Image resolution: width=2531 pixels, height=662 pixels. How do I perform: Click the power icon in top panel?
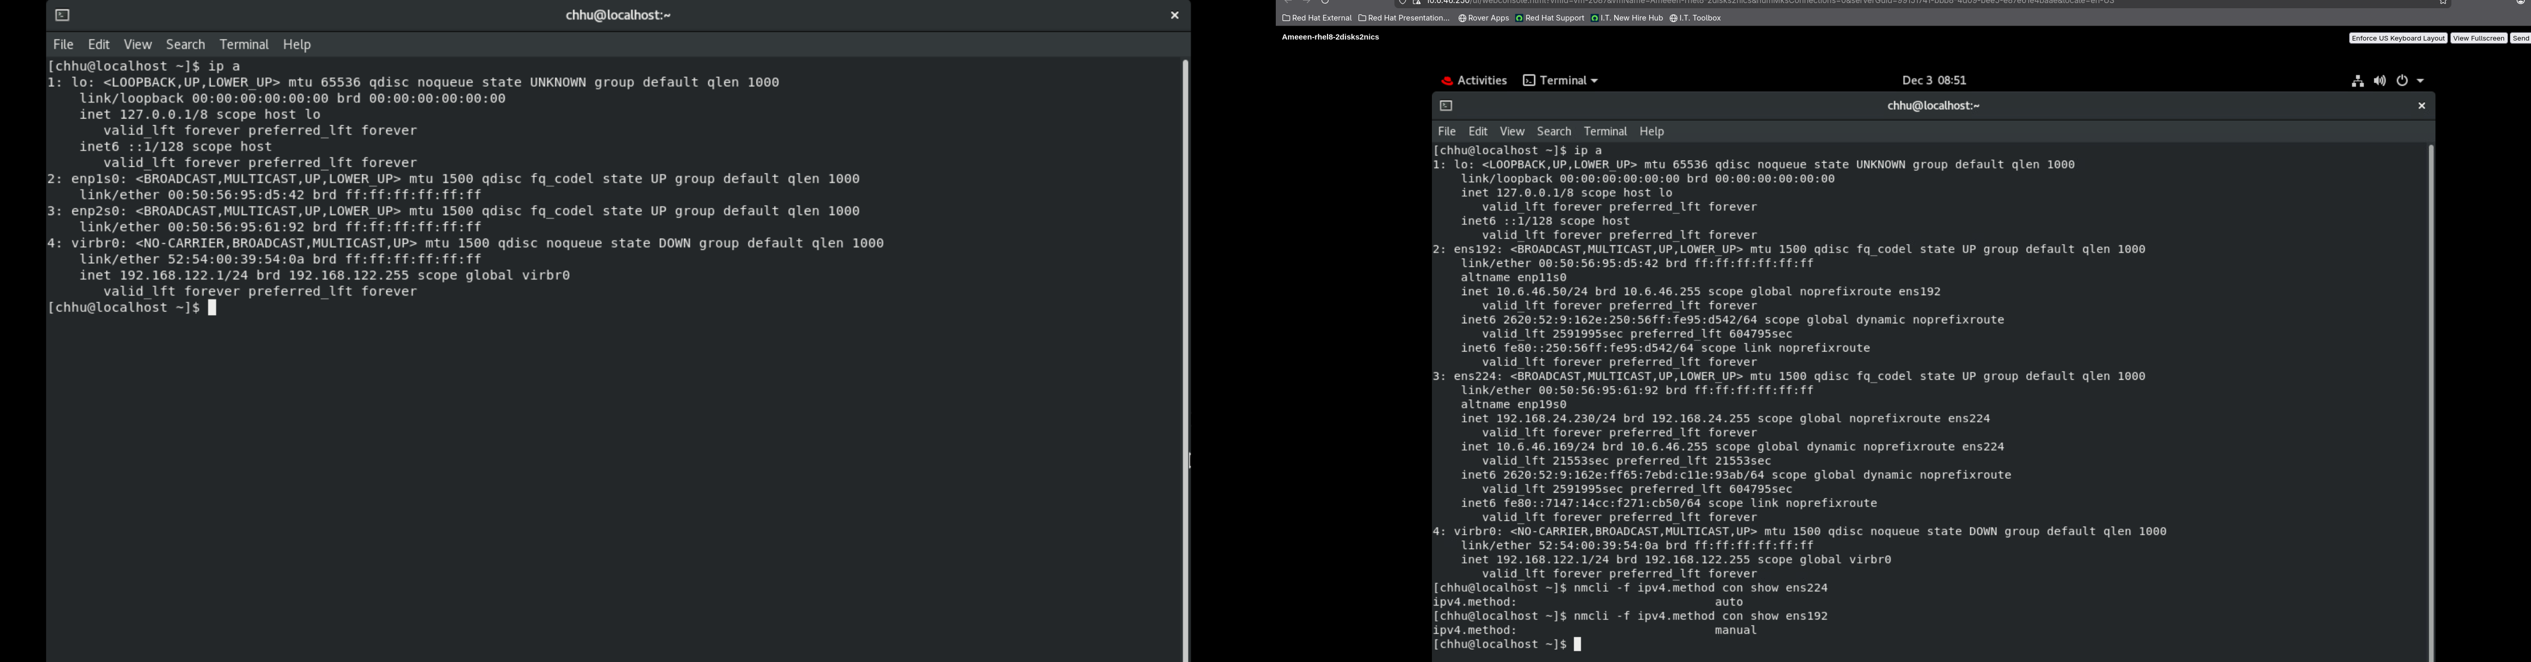(2402, 82)
